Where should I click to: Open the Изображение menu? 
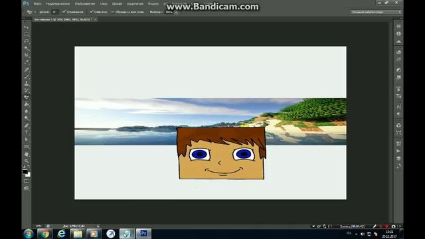pyautogui.click(x=84, y=4)
